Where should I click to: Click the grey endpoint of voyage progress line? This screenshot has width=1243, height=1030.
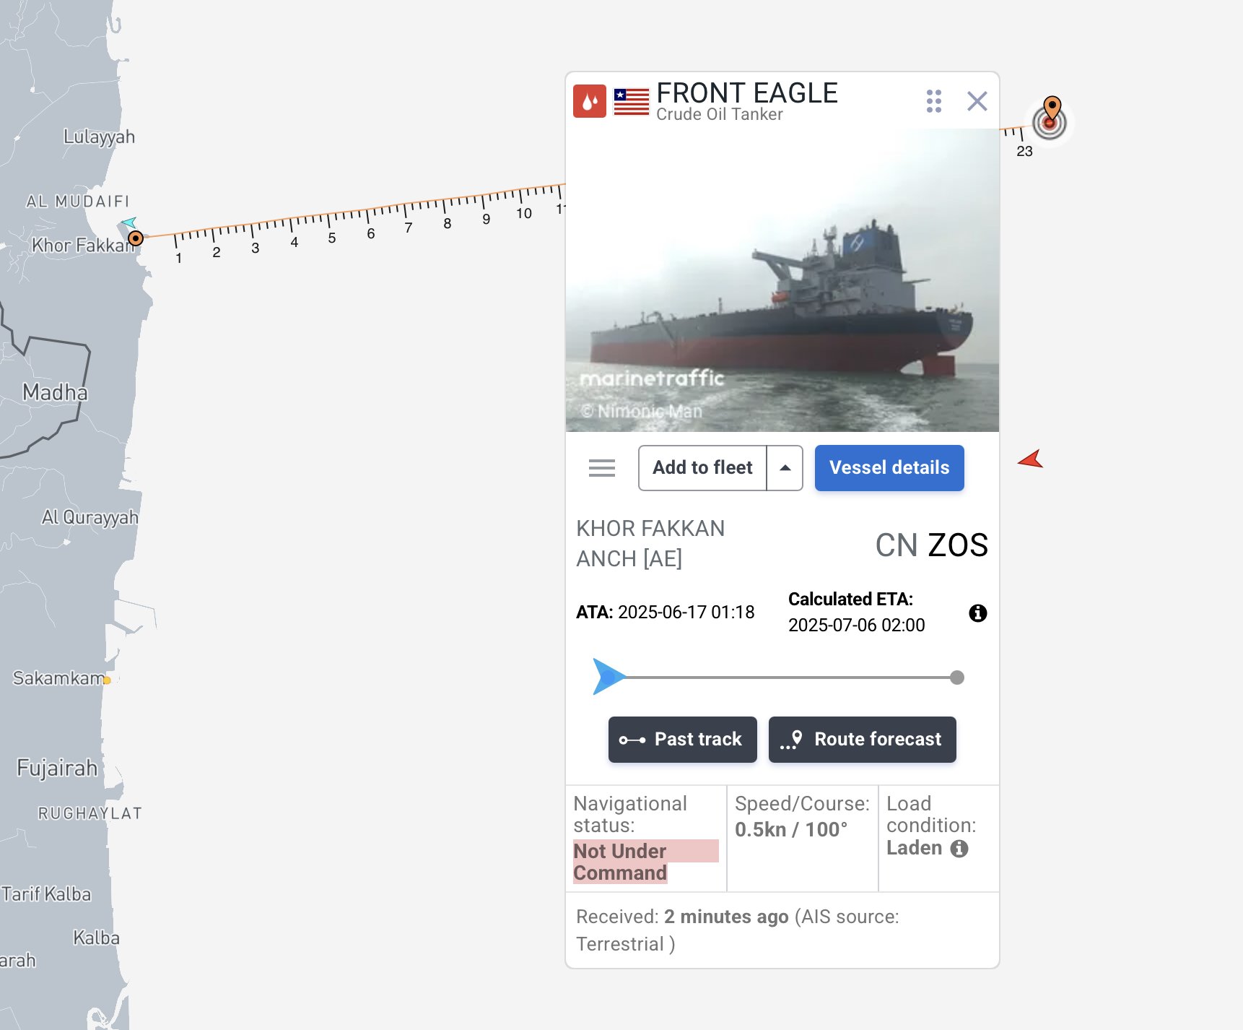[957, 678]
